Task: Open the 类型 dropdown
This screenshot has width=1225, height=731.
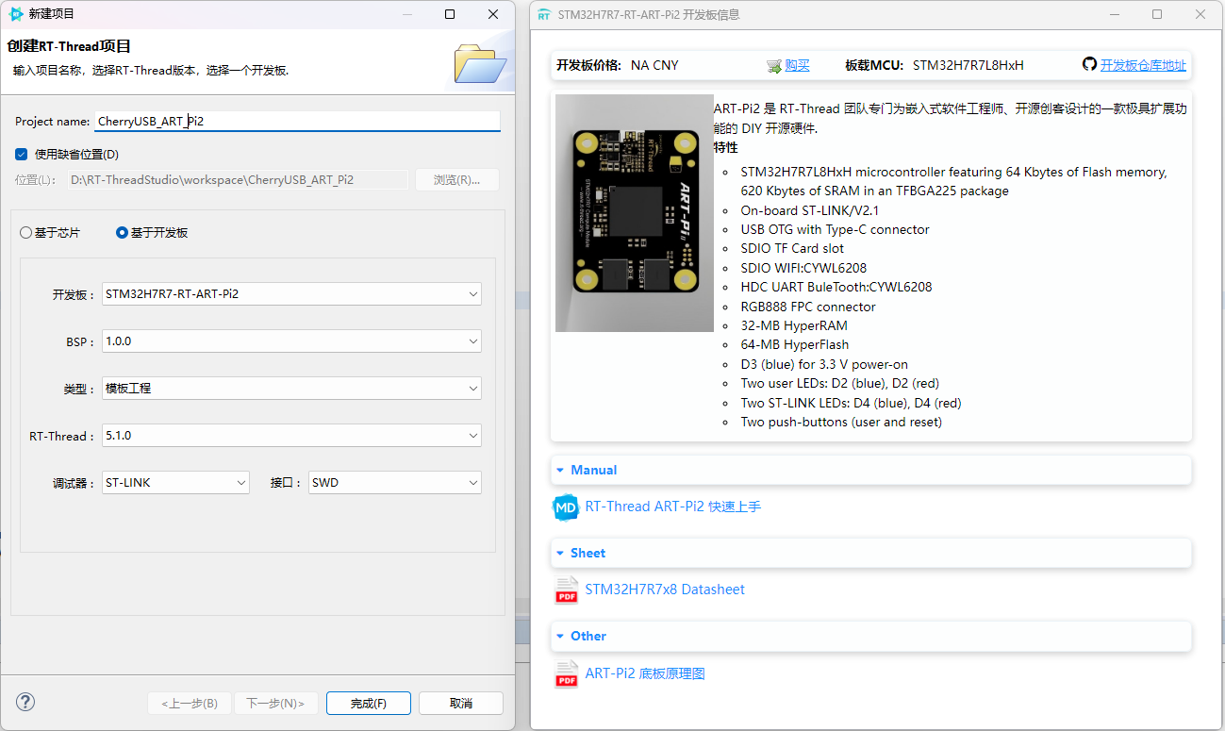Action: point(291,389)
